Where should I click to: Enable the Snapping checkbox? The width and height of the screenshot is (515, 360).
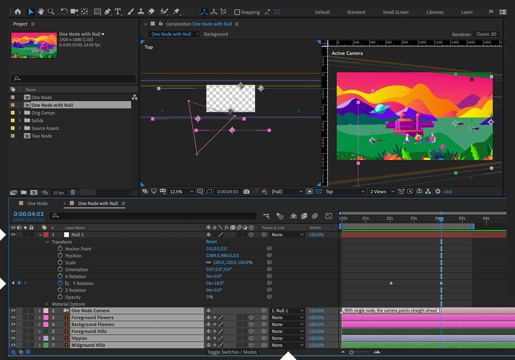pyautogui.click(x=237, y=12)
